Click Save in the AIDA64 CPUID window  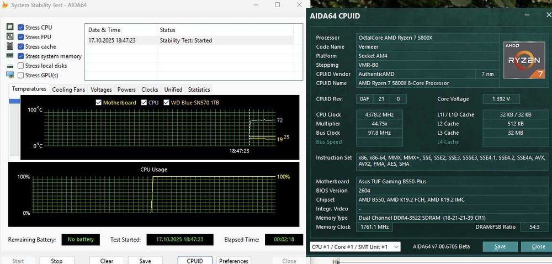coord(500,246)
